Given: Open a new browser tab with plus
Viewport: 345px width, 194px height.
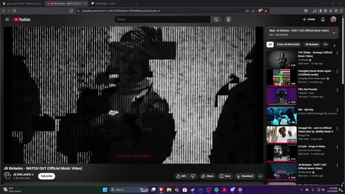Looking at the screenshot, I should pyautogui.click(x=136, y=4).
